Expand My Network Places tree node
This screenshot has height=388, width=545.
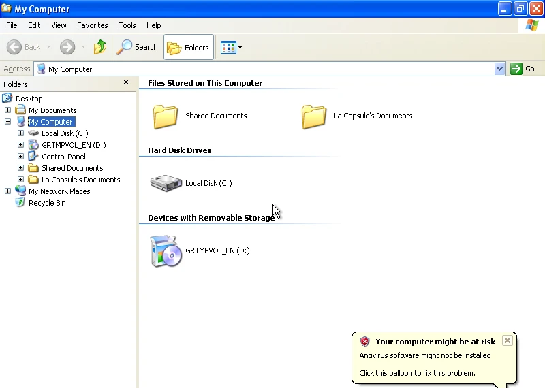pos(7,191)
